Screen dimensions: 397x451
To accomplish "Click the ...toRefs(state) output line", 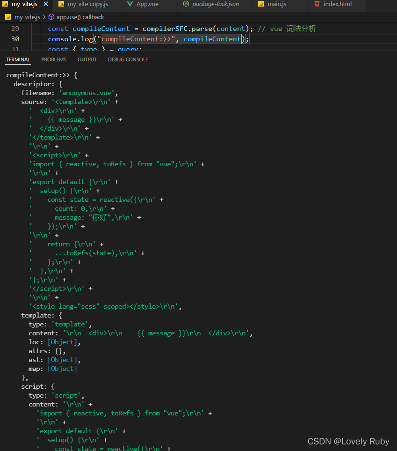I will pyautogui.click(x=87, y=253).
